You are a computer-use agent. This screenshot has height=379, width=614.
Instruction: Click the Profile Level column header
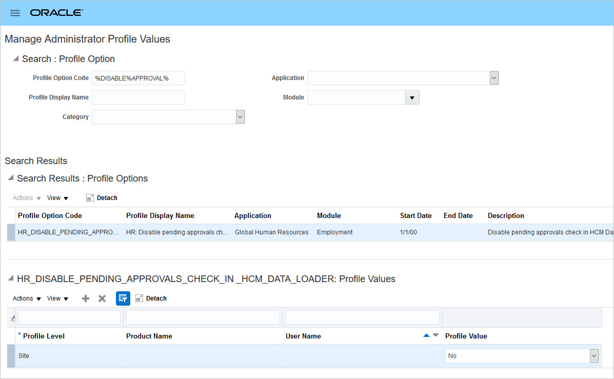pos(44,336)
